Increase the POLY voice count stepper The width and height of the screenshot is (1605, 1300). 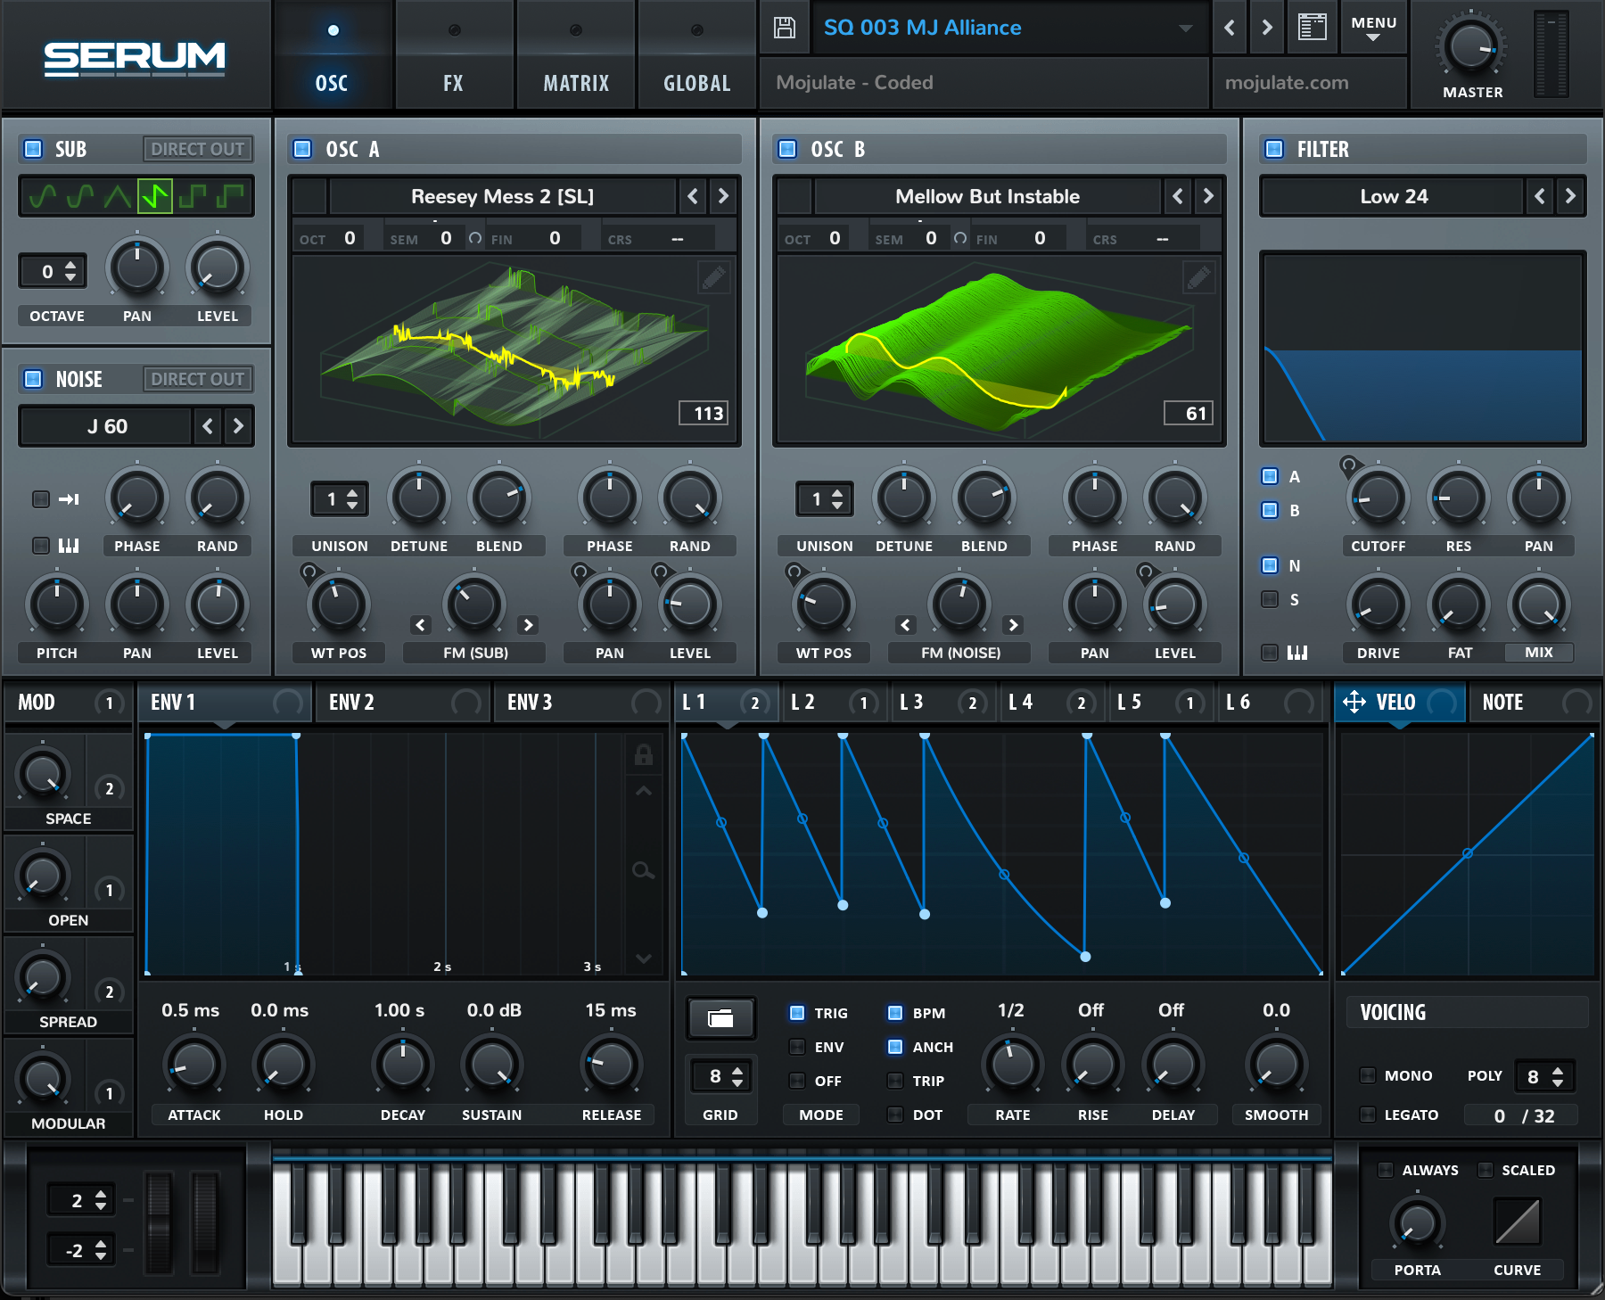click(x=1558, y=1071)
